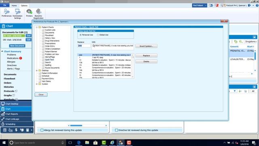Viewport: 259px width, 146px height.
Task: Click the Find Patient button
Action: pos(198,5)
